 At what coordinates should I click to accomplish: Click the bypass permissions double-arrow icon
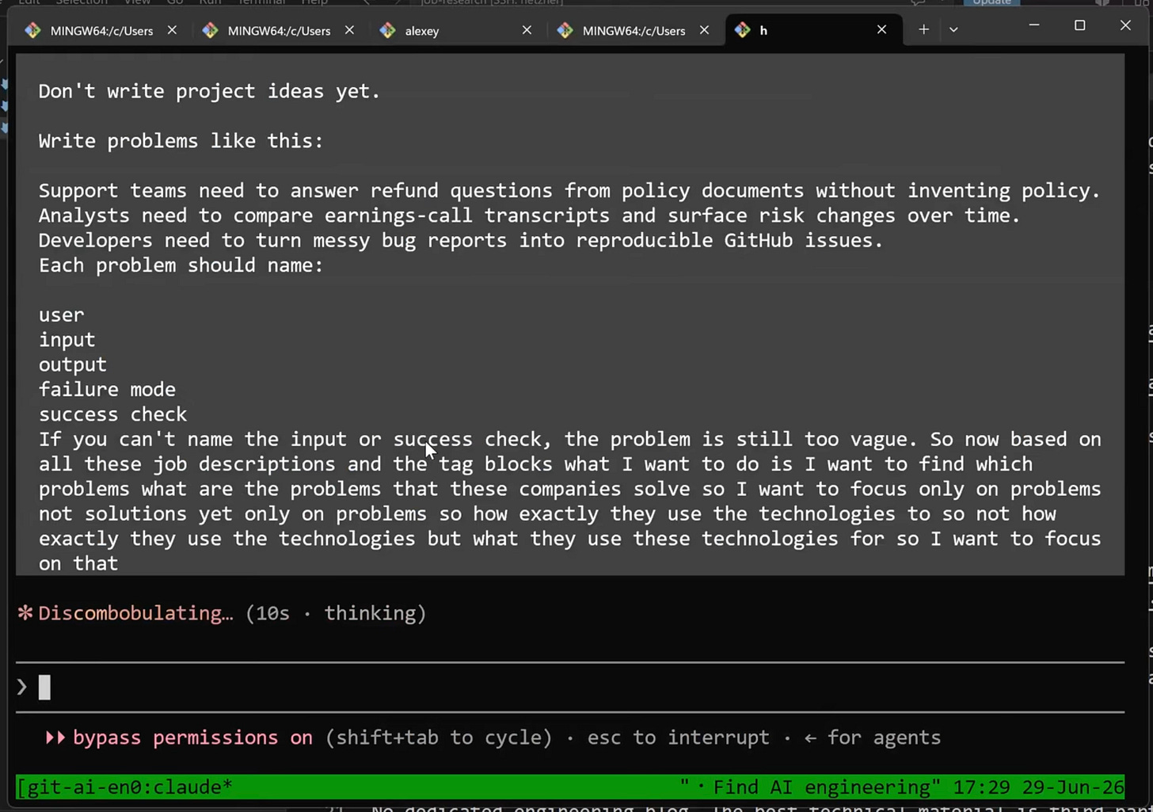55,738
